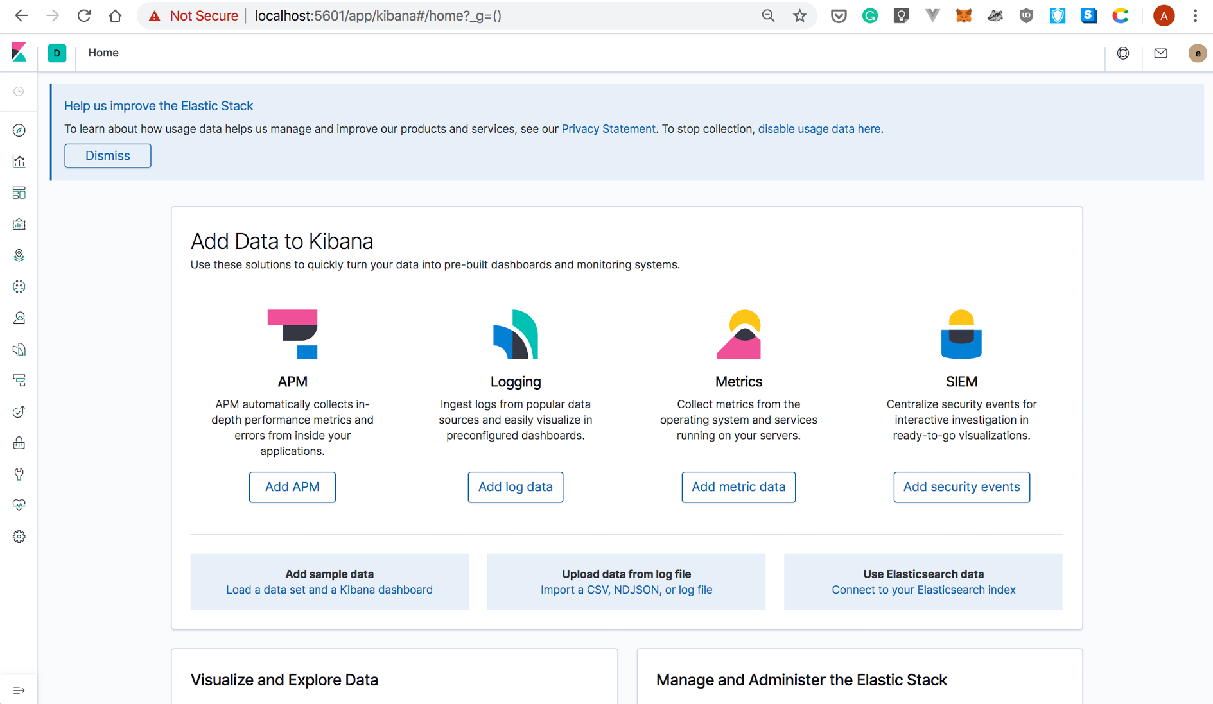Open Dev Tools wrench icon
The image size is (1213, 704).
[19, 474]
